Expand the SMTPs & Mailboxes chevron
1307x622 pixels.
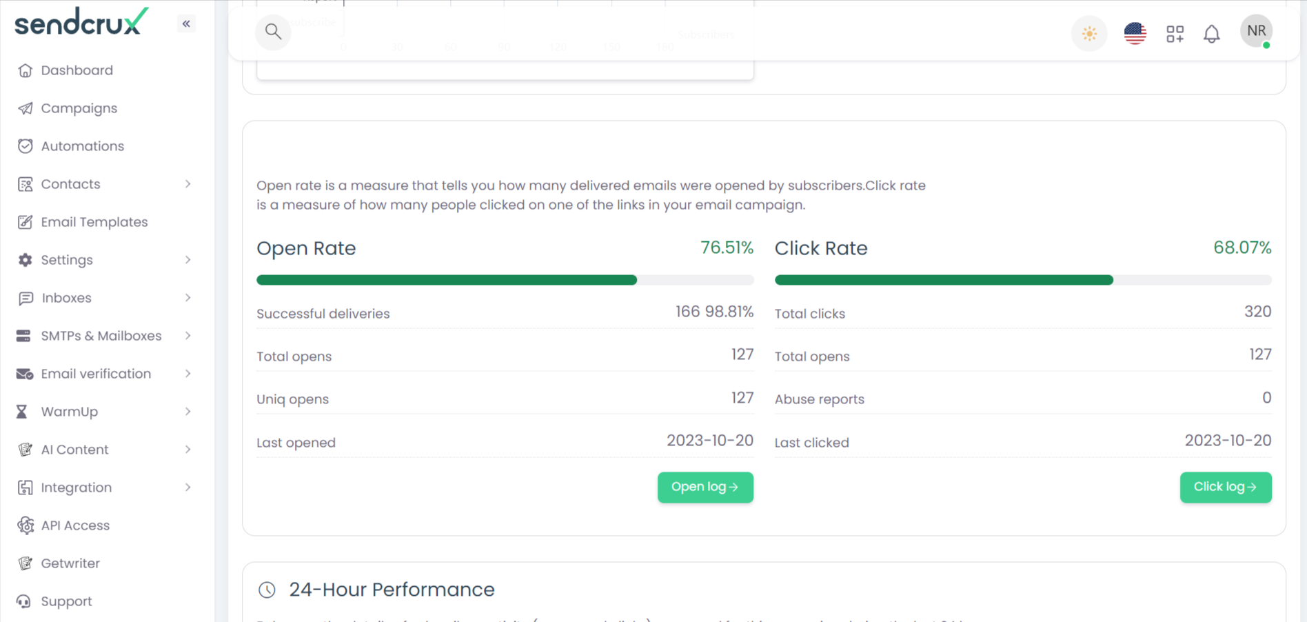pyautogui.click(x=188, y=336)
